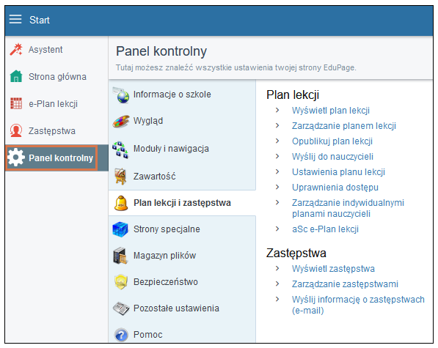This screenshot has width=438, height=348.
Task: Click the Bezpieczeństwo shield icon
Action: (x=121, y=282)
